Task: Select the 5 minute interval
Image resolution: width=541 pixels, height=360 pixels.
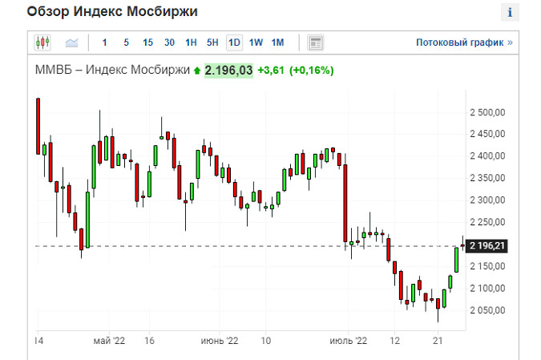Action: [127, 42]
